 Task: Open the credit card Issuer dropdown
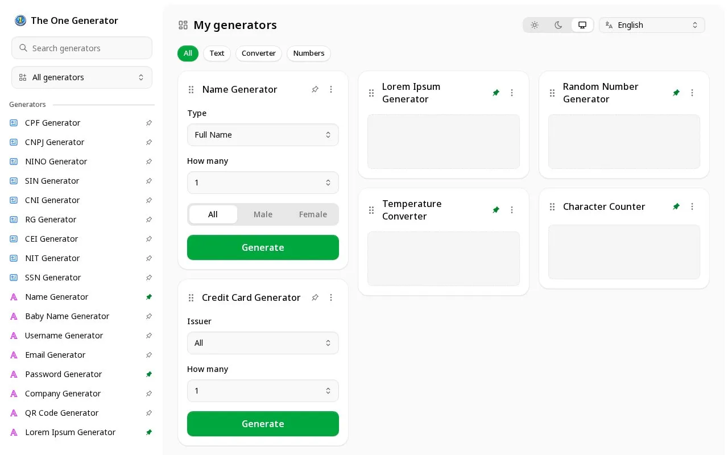263,343
